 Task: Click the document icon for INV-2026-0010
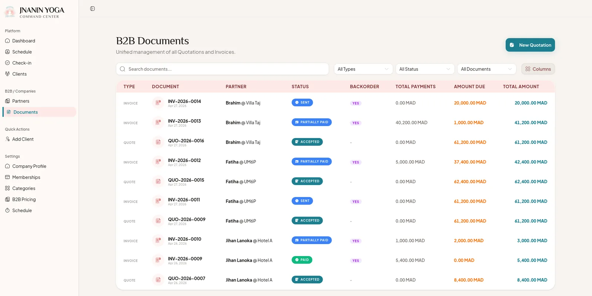tap(158, 241)
